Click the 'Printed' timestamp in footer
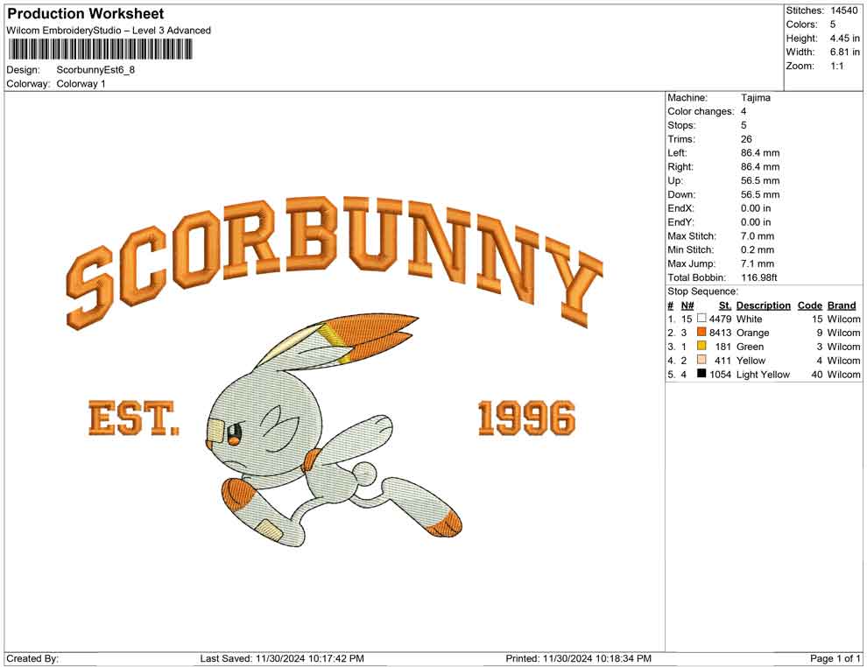This screenshot has width=867, height=667. pos(578,658)
